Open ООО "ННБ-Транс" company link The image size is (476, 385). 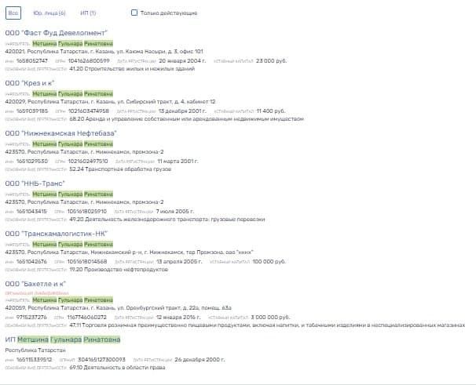click(x=35, y=183)
